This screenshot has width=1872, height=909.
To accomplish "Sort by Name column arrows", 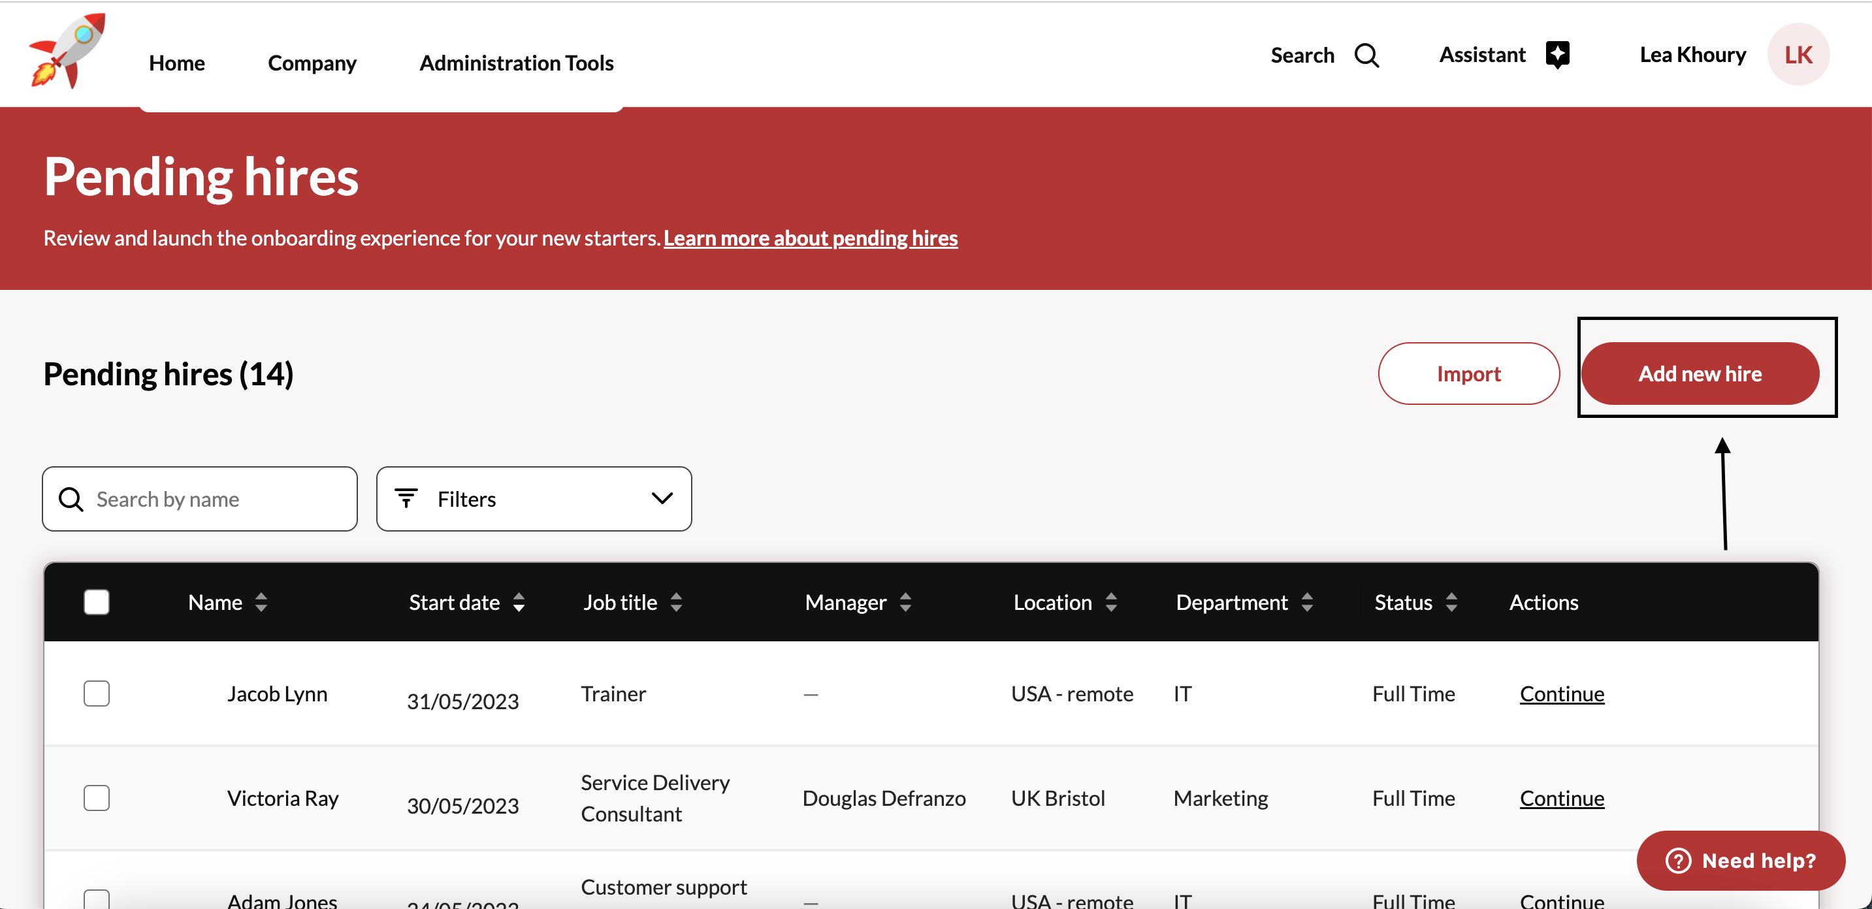I will [x=261, y=602].
